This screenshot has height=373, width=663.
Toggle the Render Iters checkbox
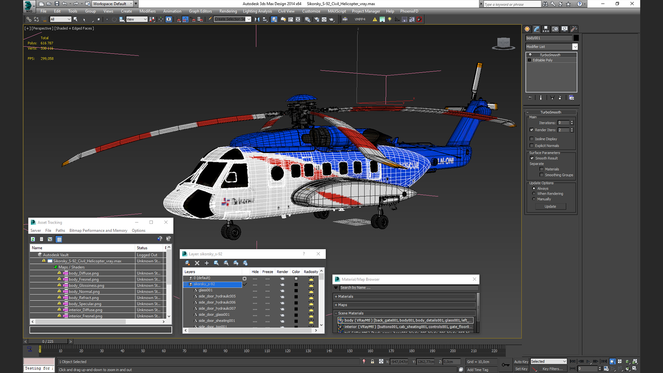[532, 130]
